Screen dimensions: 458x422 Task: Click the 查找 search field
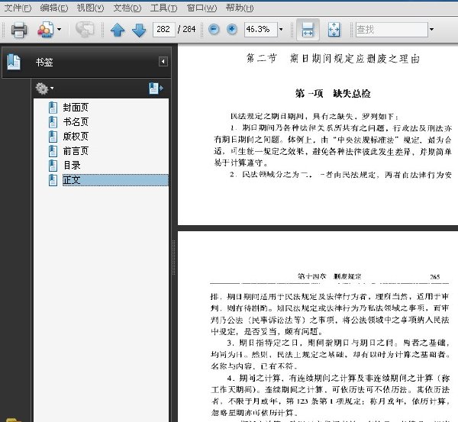pos(392,30)
